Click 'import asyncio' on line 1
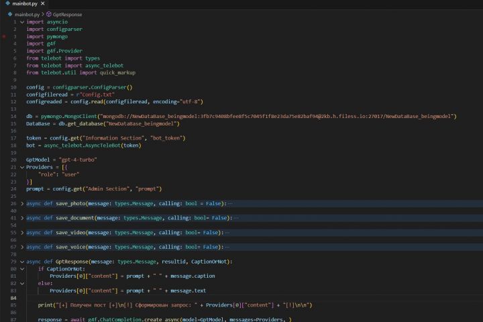The image size is (483, 322). pos(47,22)
